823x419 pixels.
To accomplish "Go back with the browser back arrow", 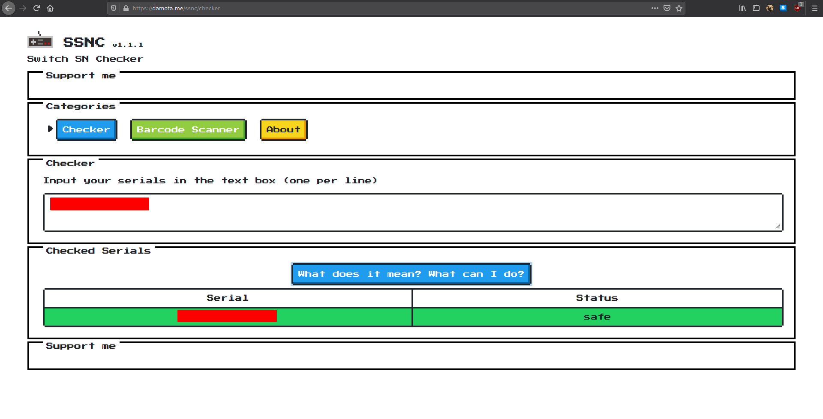I will [x=9, y=8].
